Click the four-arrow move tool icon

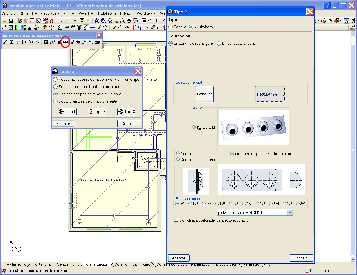(x=120, y=27)
